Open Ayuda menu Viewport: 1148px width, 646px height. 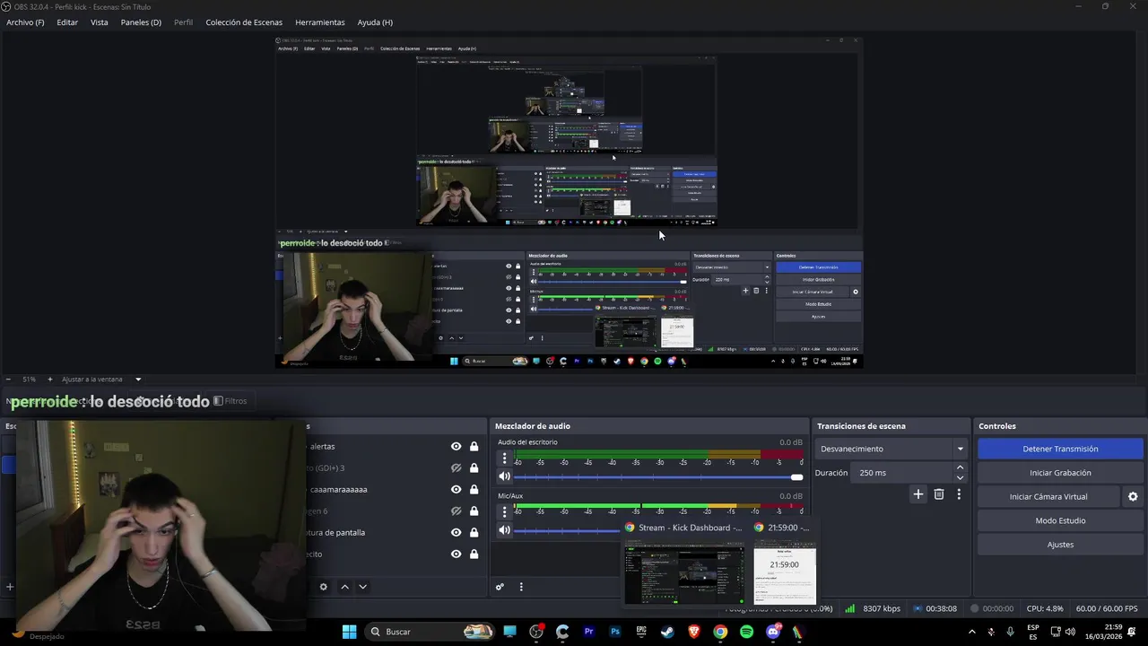pyautogui.click(x=375, y=22)
